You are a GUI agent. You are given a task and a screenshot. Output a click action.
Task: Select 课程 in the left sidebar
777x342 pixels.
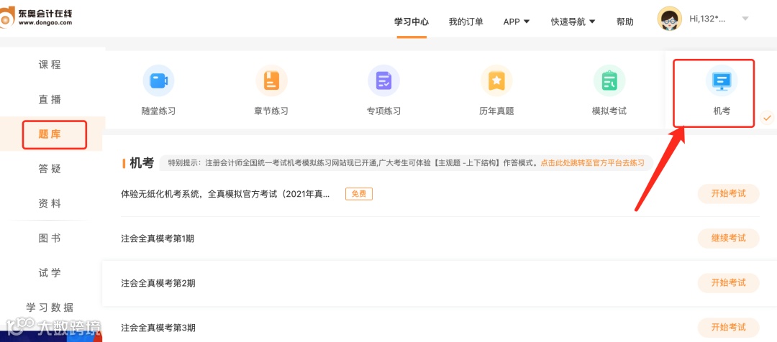click(50, 65)
